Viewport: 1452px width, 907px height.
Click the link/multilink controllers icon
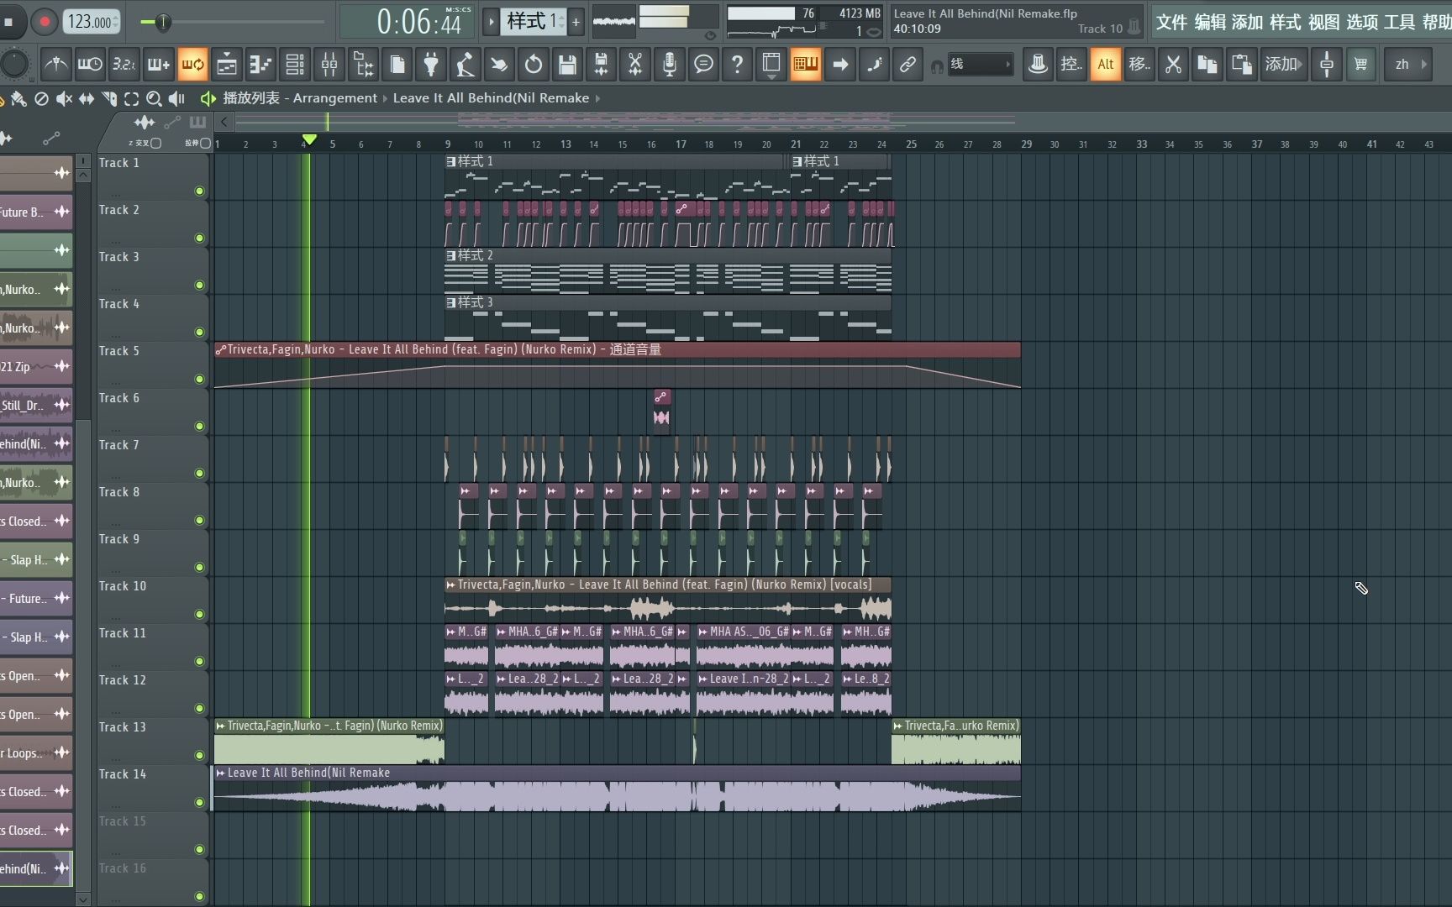tap(907, 64)
